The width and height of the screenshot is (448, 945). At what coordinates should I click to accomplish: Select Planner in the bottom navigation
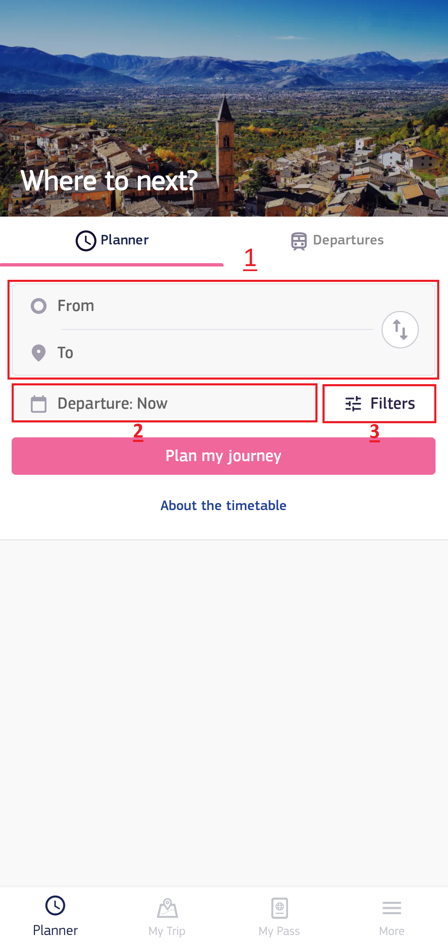[x=55, y=916]
